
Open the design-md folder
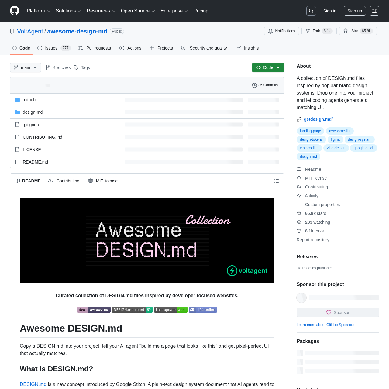(33, 112)
